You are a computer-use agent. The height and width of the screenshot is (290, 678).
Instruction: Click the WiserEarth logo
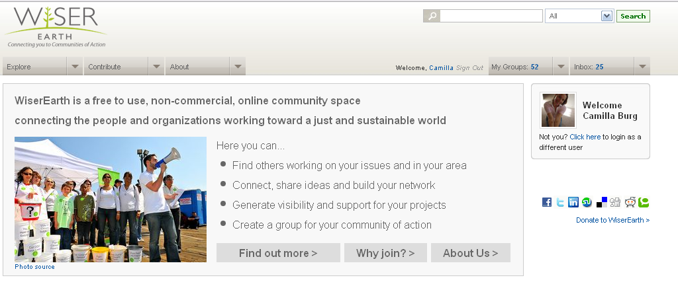(x=56, y=27)
